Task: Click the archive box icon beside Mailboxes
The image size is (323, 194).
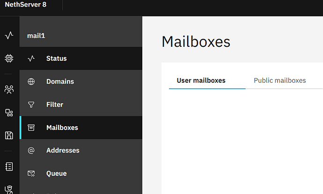Action: 31,128
